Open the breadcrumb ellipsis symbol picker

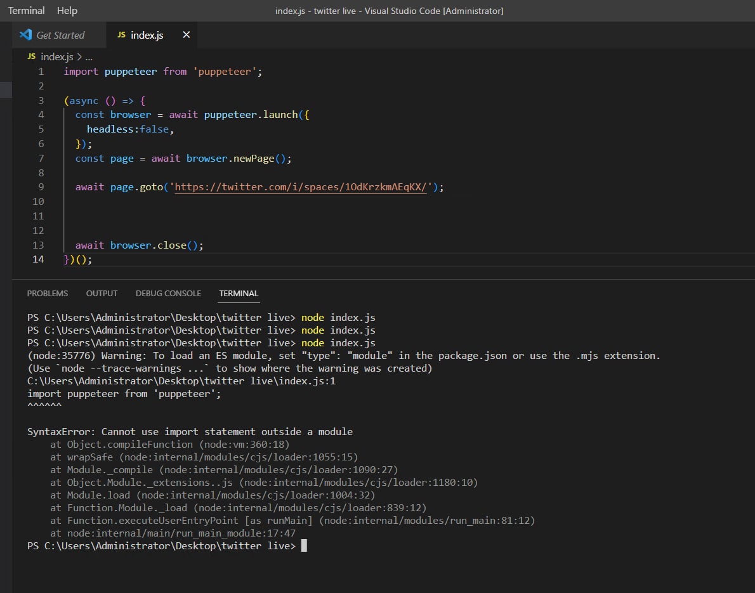pos(89,57)
